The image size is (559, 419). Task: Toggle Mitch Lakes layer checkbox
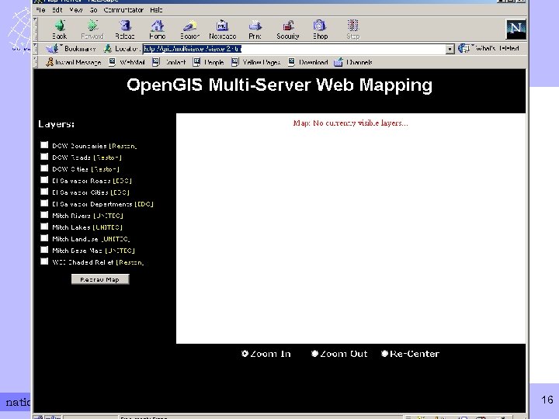pos(44,227)
